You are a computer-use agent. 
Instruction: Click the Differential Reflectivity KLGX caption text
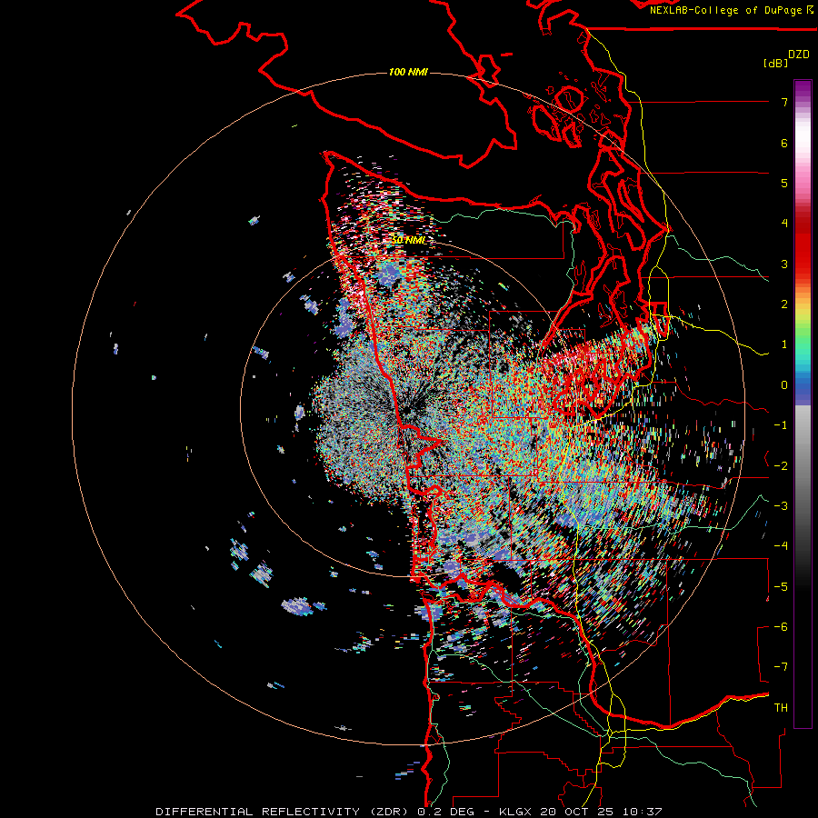(409, 812)
